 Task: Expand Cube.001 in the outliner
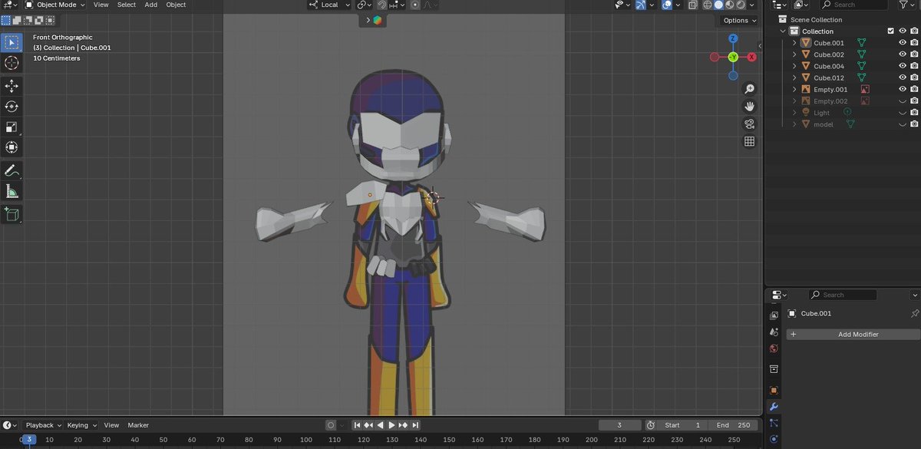click(x=794, y=43)
